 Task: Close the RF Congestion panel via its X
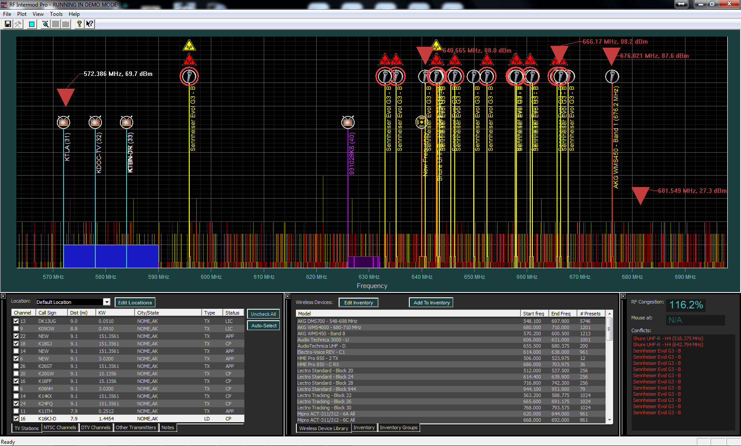[623, 296]
